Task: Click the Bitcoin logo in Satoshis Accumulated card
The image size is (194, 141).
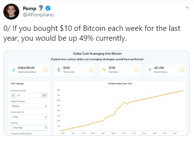Action: [x=46, y=70]
